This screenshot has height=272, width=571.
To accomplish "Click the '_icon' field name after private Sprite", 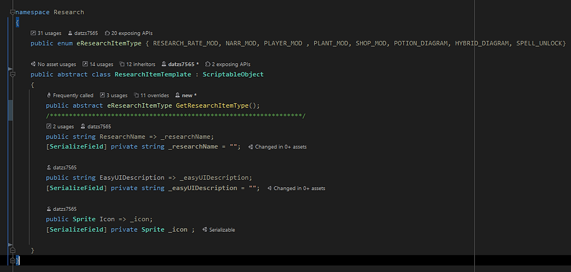I will point(178,229).
